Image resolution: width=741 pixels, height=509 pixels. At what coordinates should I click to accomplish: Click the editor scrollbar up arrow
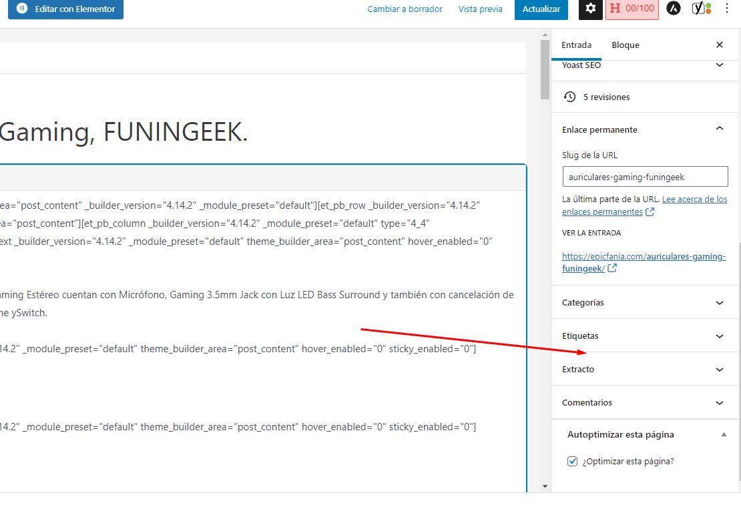click(545, 35)
